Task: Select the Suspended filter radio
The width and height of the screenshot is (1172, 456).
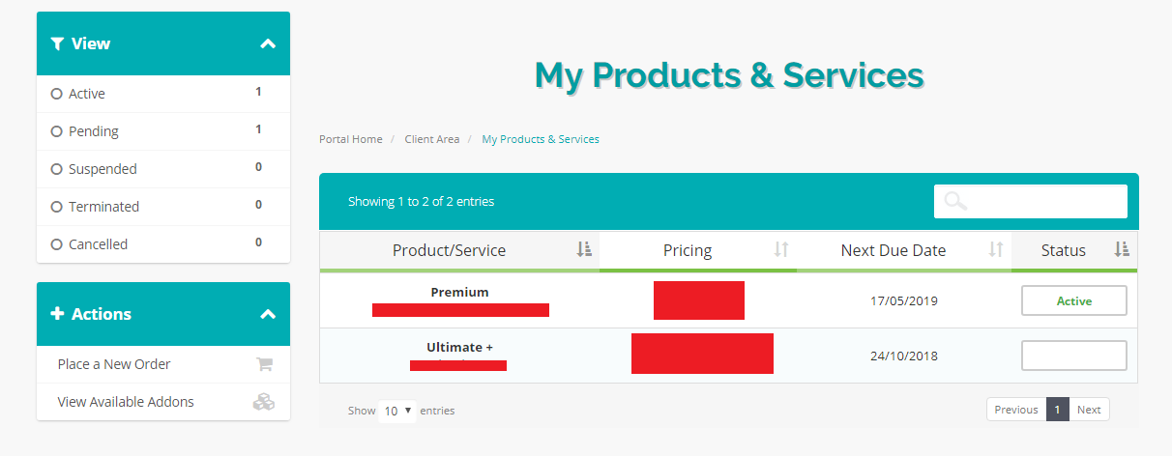Action: (x=56, y=170)
